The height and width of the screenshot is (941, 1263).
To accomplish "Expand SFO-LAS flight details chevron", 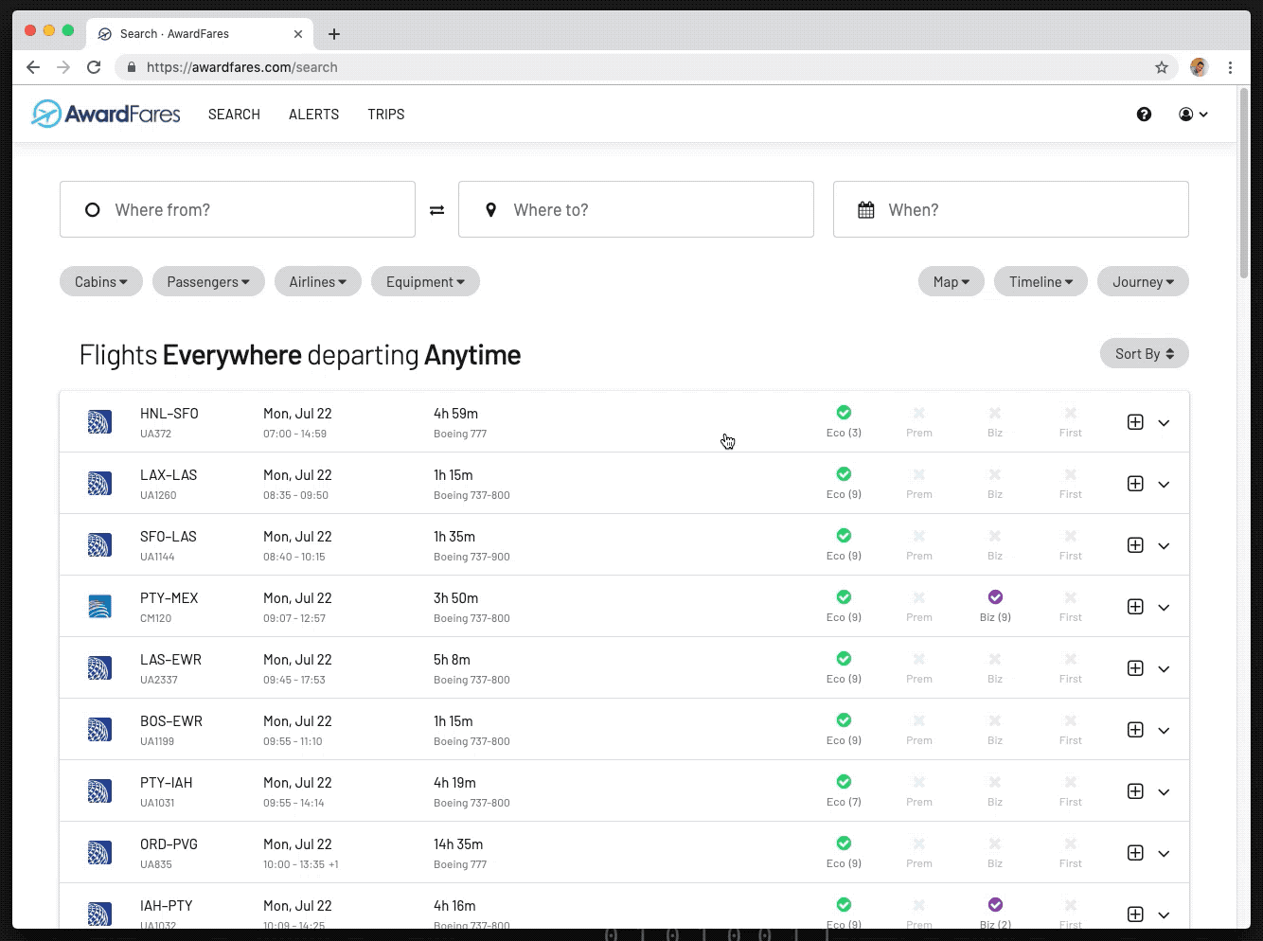I will [x=1164, y=546].
